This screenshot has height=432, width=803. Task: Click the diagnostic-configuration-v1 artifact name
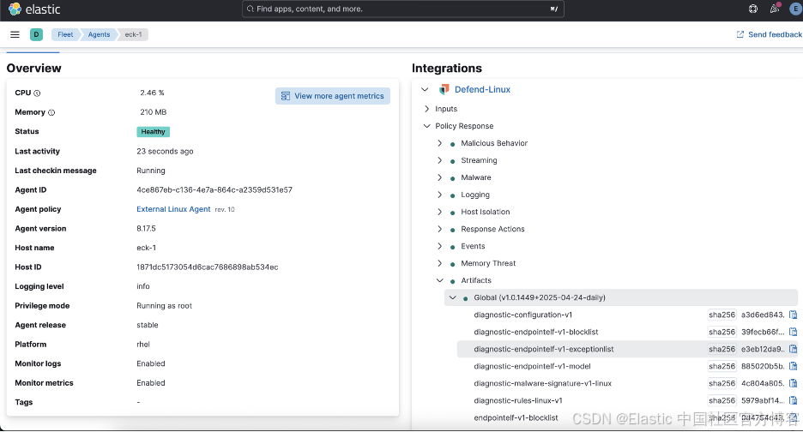tap(522, 315)
